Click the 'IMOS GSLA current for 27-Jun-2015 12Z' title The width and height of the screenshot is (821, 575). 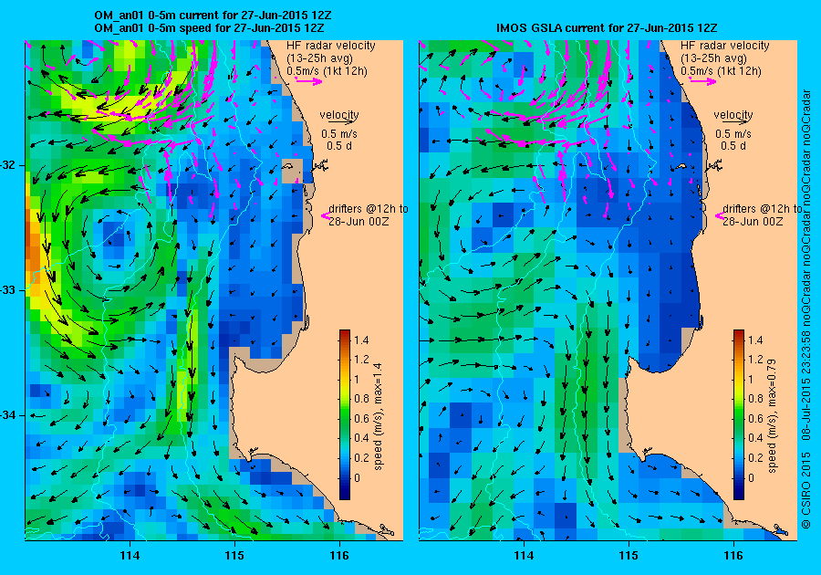pyautogui.click(x=607, y=27)
